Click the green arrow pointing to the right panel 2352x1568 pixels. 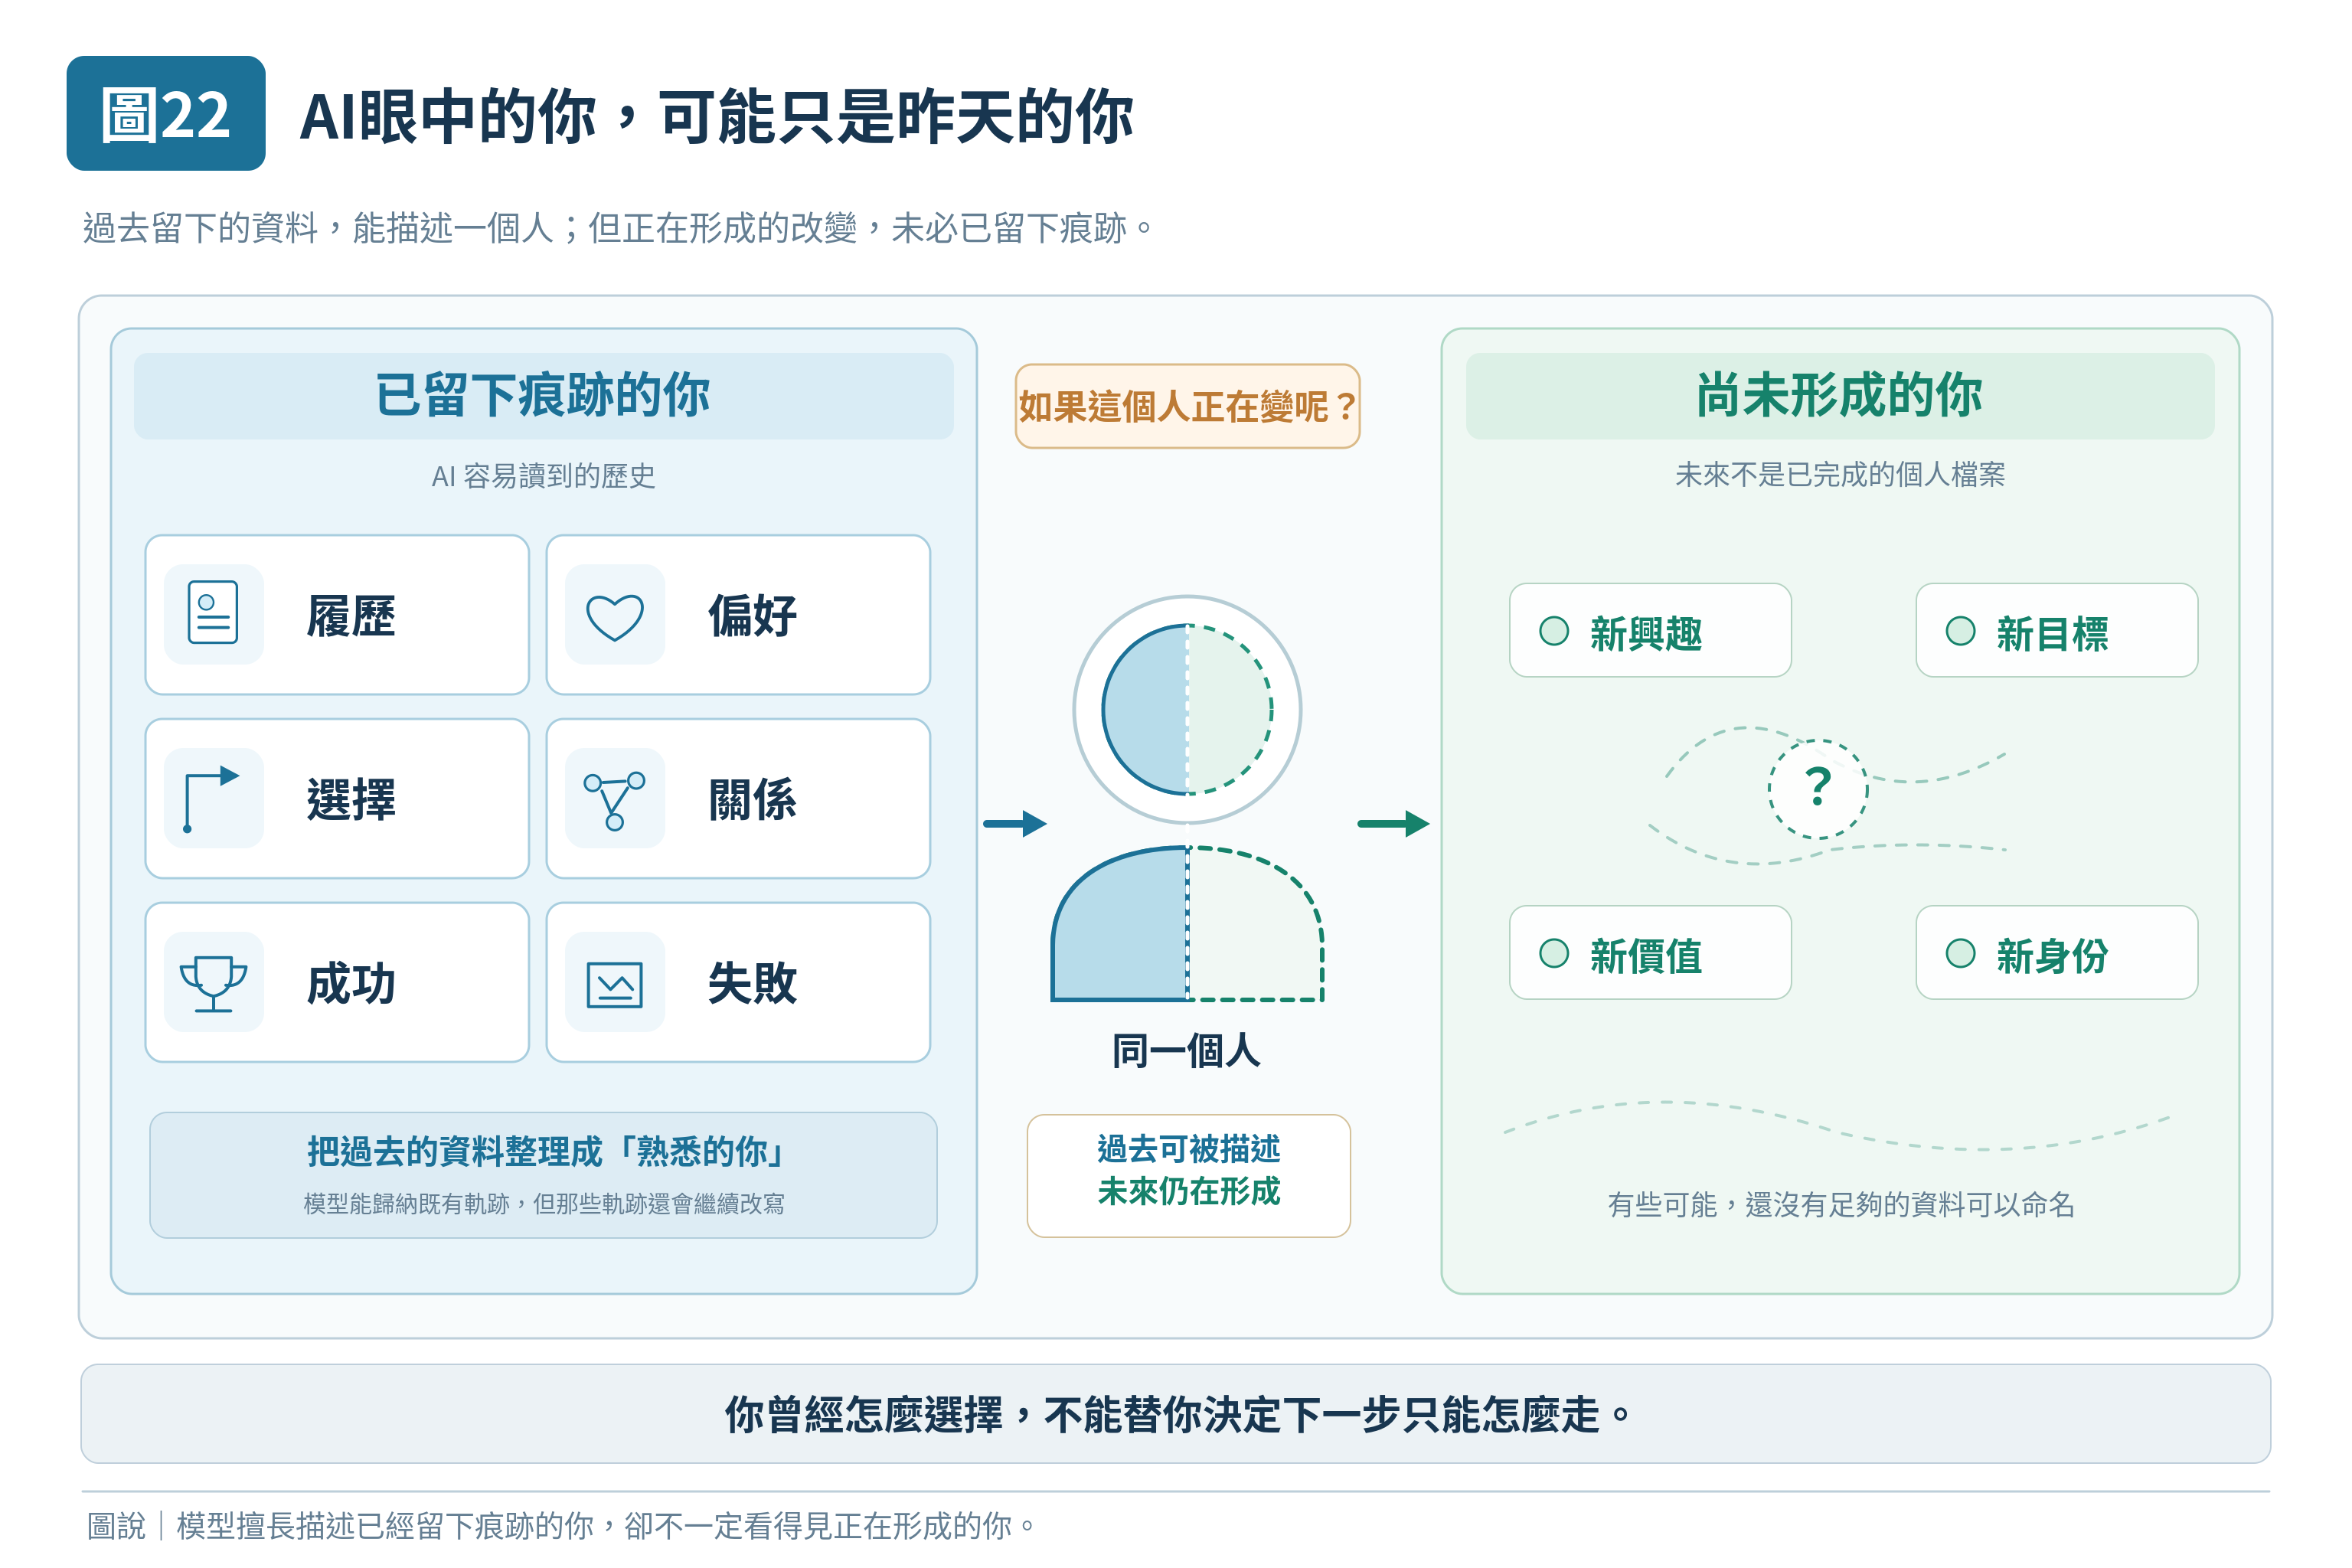[x=1393, y=824]
